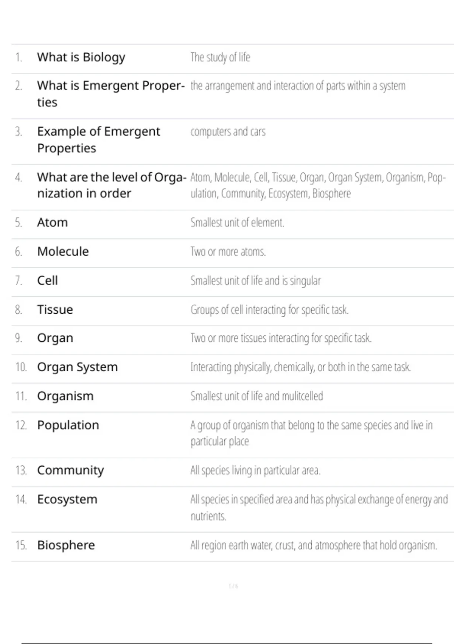
Task: Select the "Organism" term
Action: (65, 396)
